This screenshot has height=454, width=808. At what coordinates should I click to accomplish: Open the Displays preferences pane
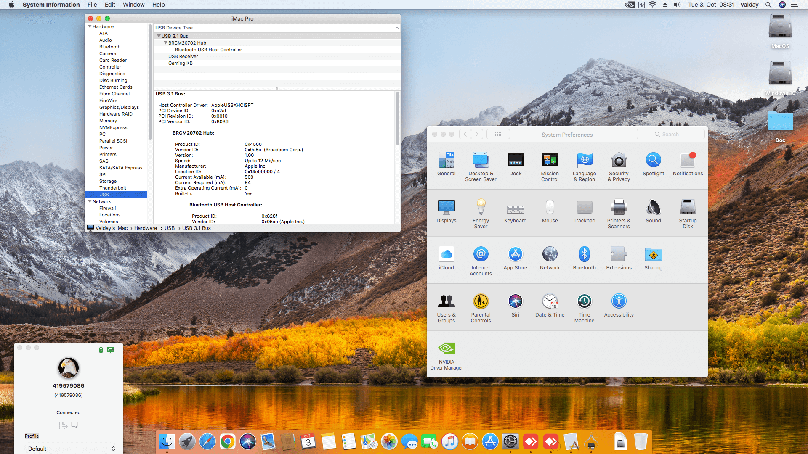point(446,211)
